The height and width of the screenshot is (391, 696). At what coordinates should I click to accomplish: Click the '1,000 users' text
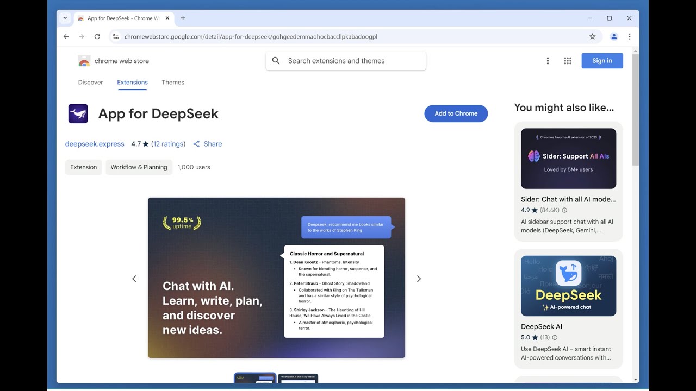194,167
